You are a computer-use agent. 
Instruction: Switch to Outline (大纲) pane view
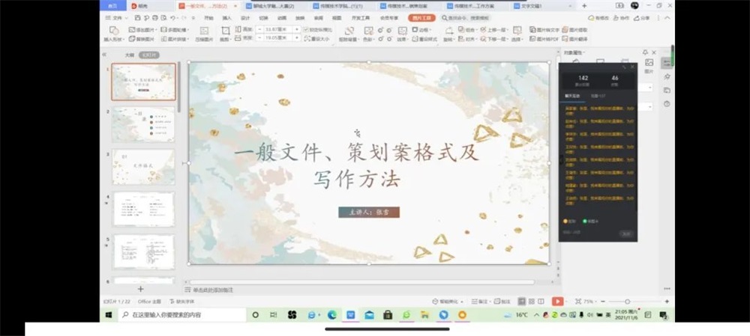(x=129, y=55)
